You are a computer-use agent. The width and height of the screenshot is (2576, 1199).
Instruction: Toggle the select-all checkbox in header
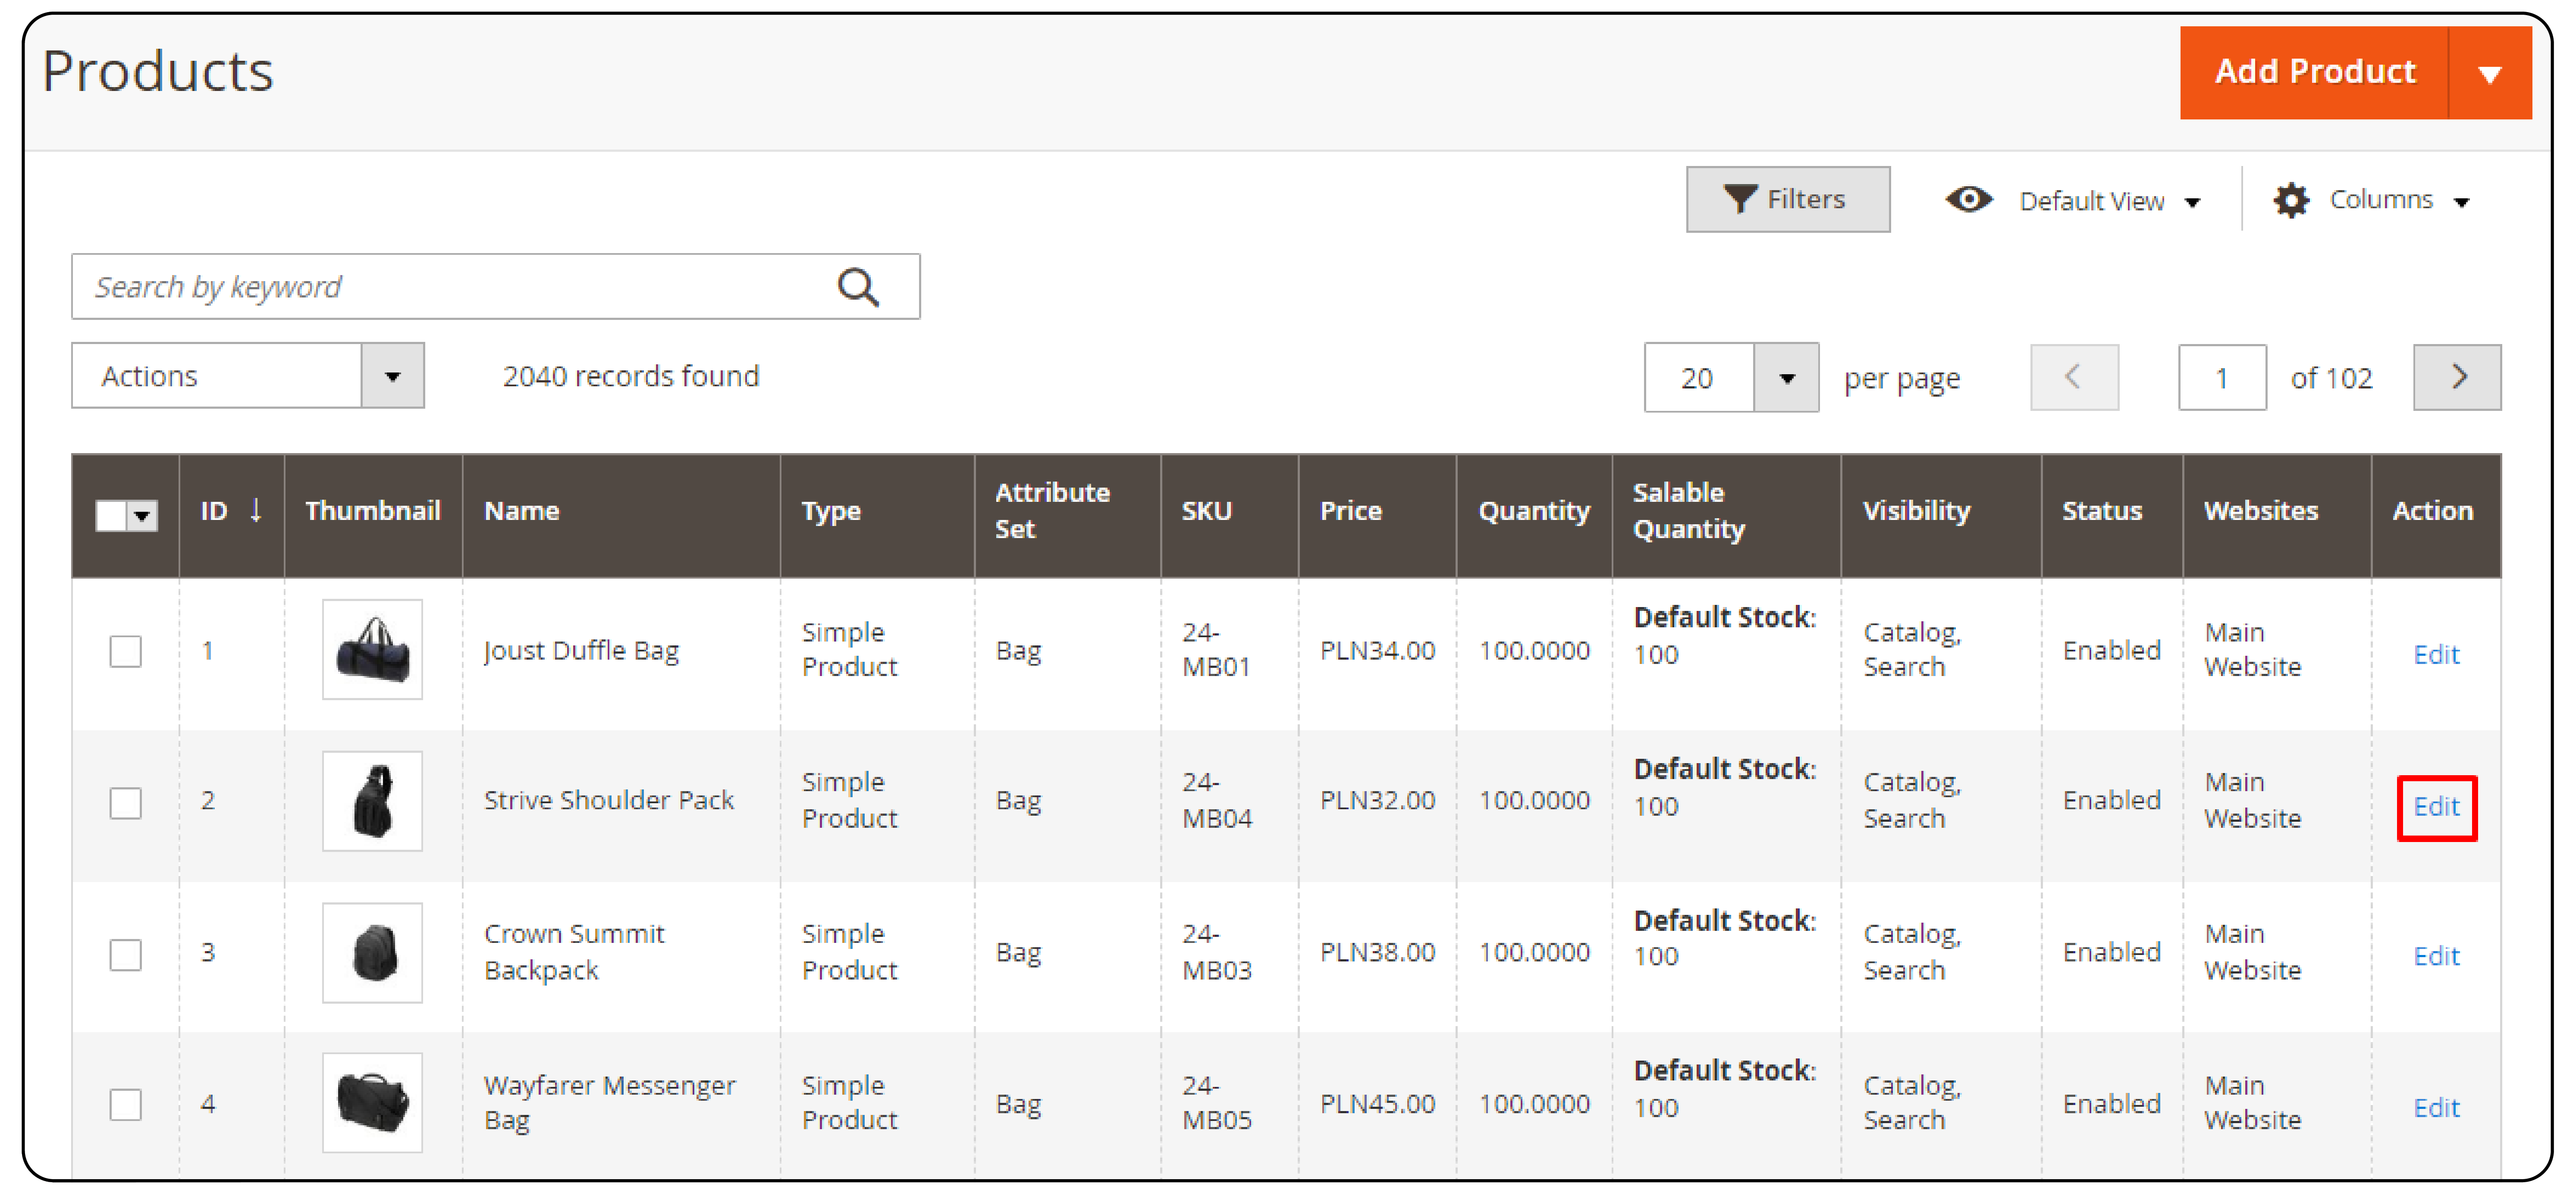tap(111, 516)
